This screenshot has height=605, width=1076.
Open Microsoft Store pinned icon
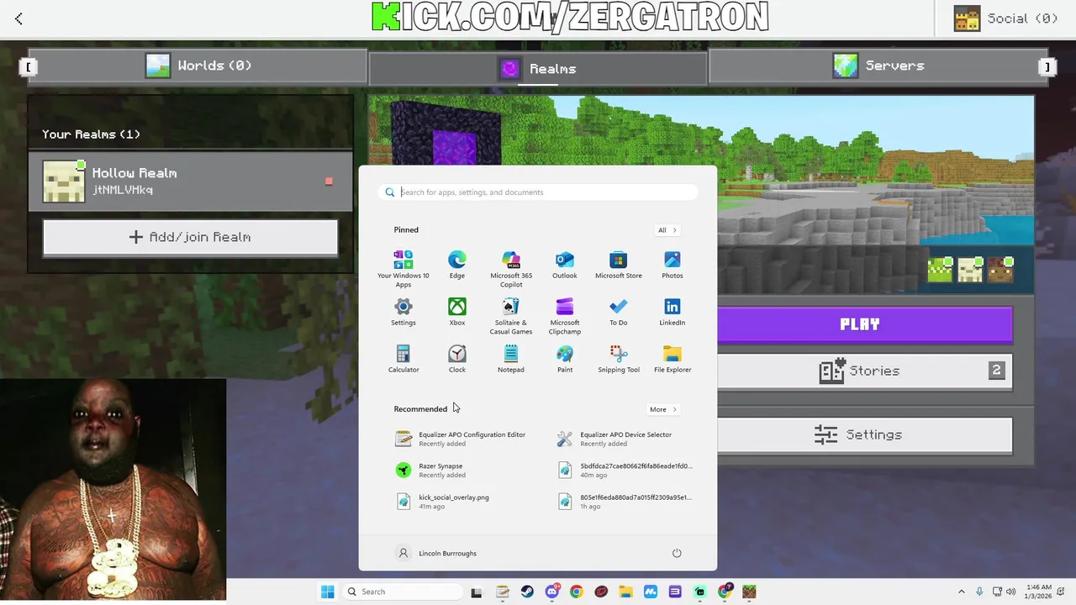tap(619, 264)
